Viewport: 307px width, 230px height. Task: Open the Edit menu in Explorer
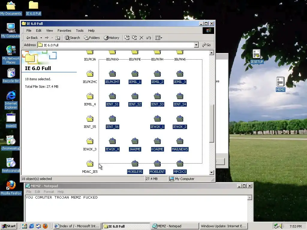[39, 31]
